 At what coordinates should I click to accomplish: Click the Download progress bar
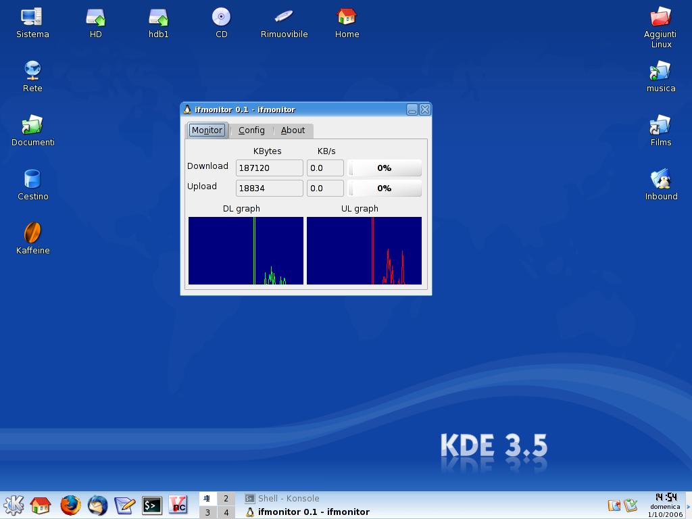coord(385,168)
